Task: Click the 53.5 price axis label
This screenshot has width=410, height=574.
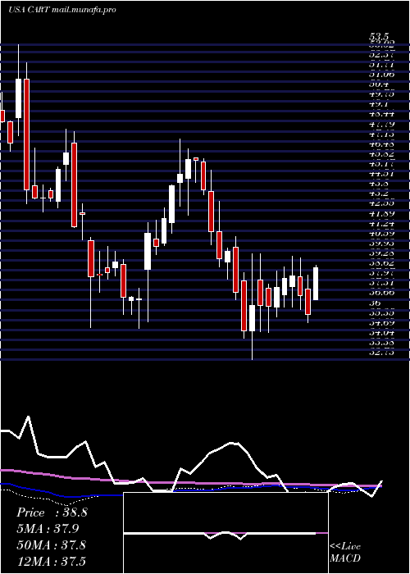Action: tap(379, 37)
